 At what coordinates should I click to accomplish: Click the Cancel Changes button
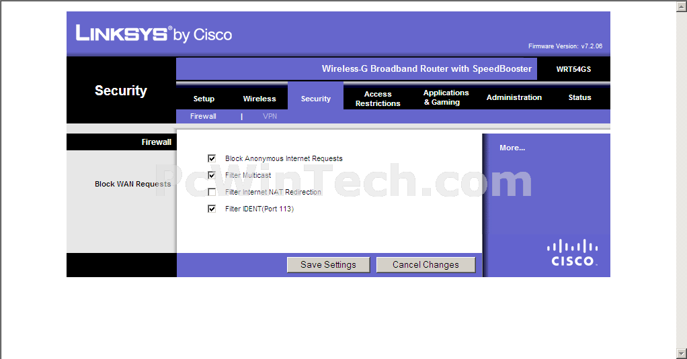click(426, 264)
